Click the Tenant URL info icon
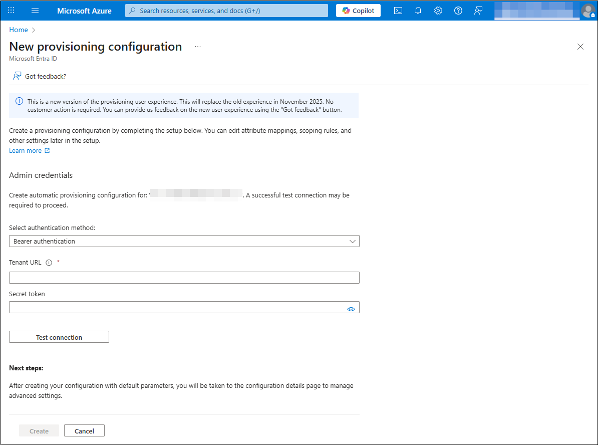The height and width of the screenshot is (445, 598). tap(49, 263)
